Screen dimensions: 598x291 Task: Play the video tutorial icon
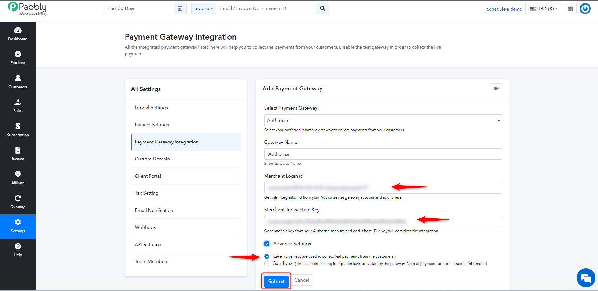(x=496, y=89)
